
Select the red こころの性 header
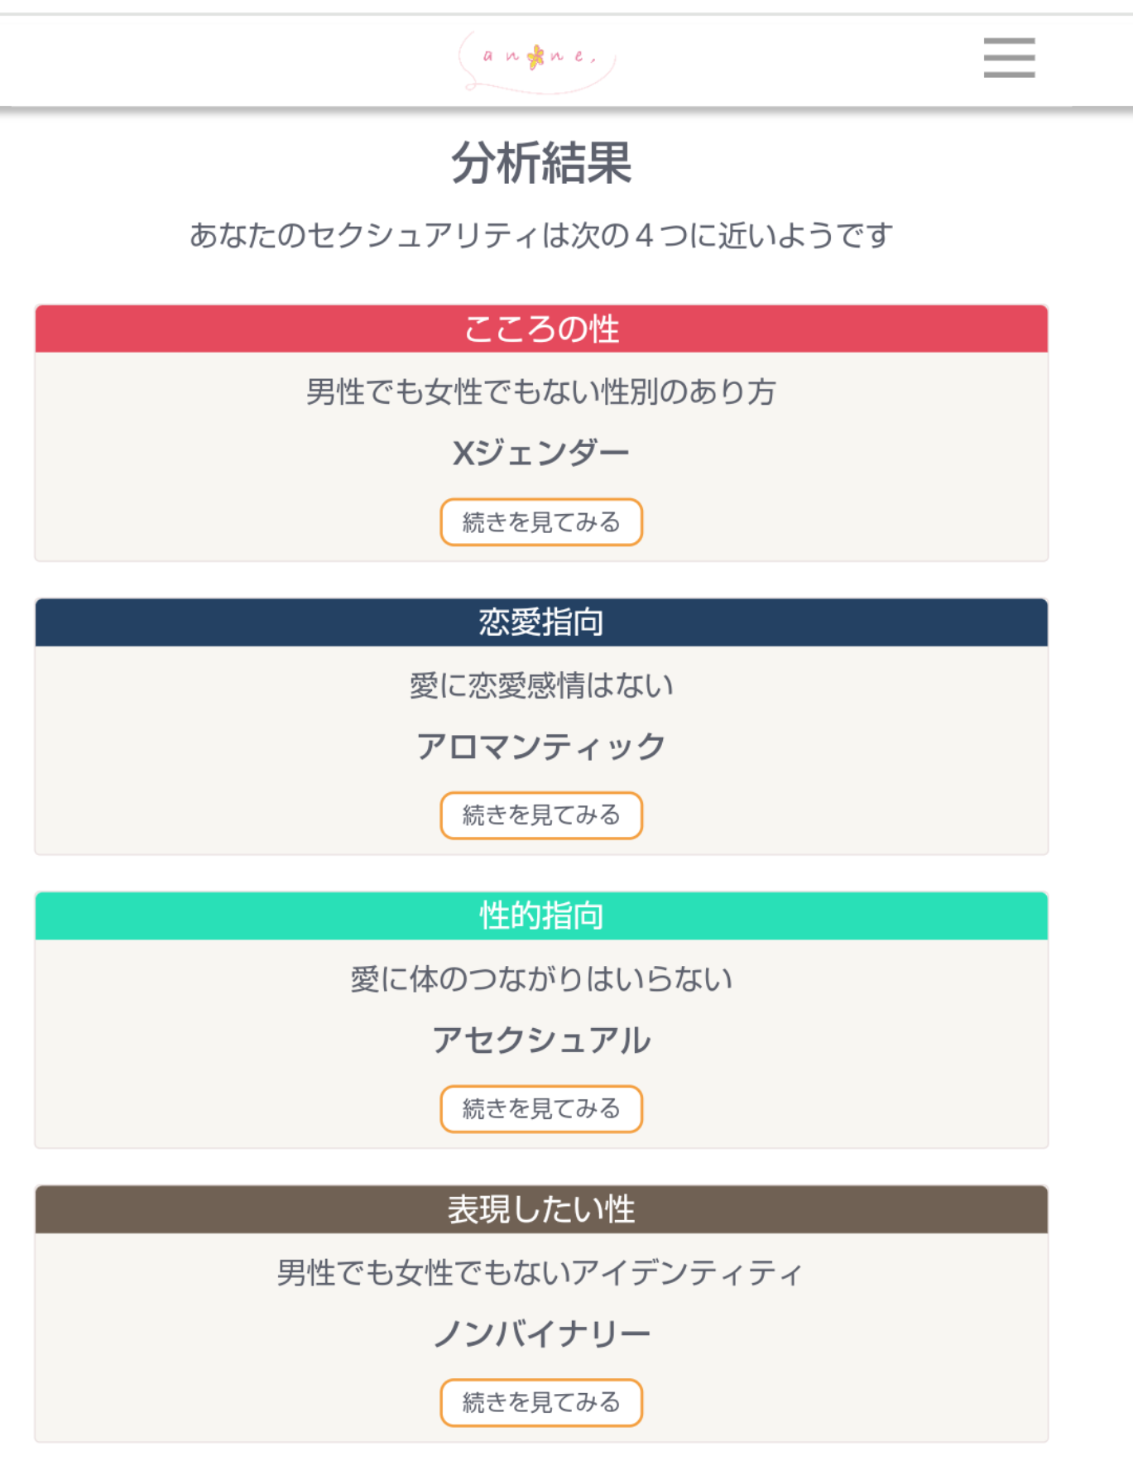tap(541, 329)
